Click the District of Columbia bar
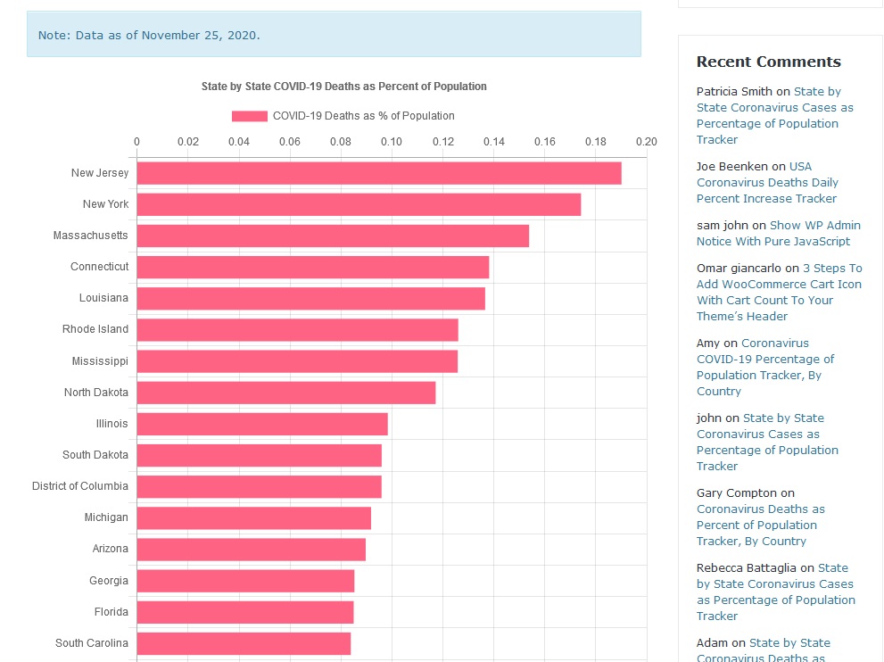884x662 pixels. (x=260, y=487)
